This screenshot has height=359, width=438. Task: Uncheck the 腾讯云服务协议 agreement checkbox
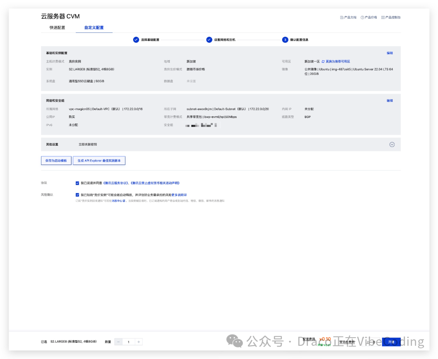pyautogui.click(x=77, y=183)
